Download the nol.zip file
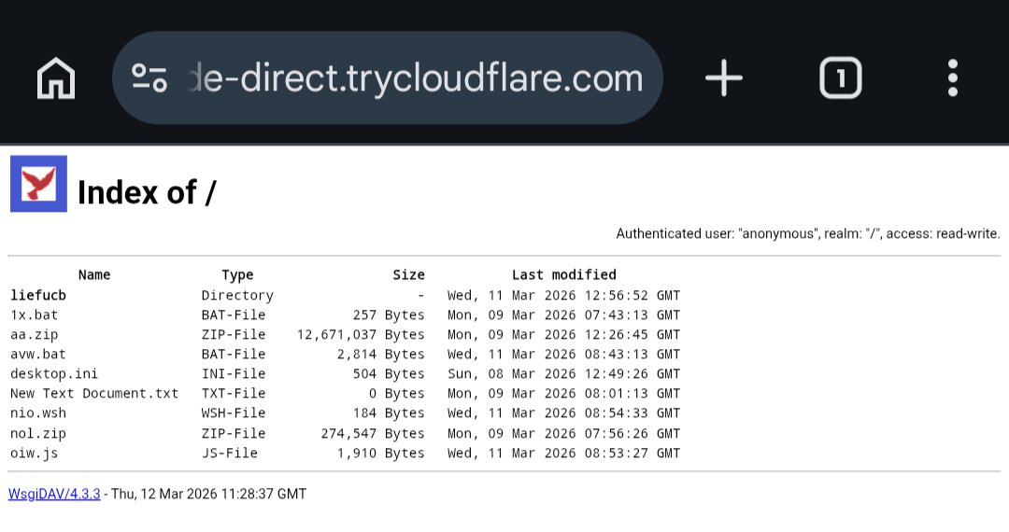This screenshot has width=1009, height=532. coord(38,433)
